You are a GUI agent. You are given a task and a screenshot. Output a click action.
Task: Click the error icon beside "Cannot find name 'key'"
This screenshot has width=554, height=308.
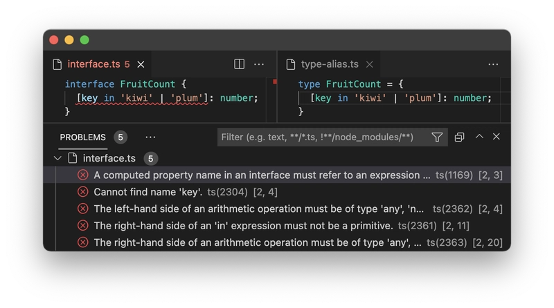coord(82,192)
